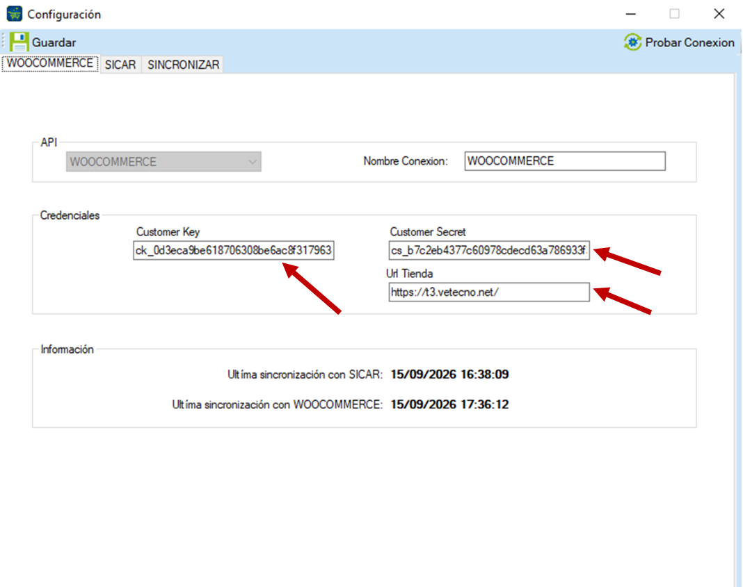
Task: Close the Configuración window
Action: pos(719,14)
